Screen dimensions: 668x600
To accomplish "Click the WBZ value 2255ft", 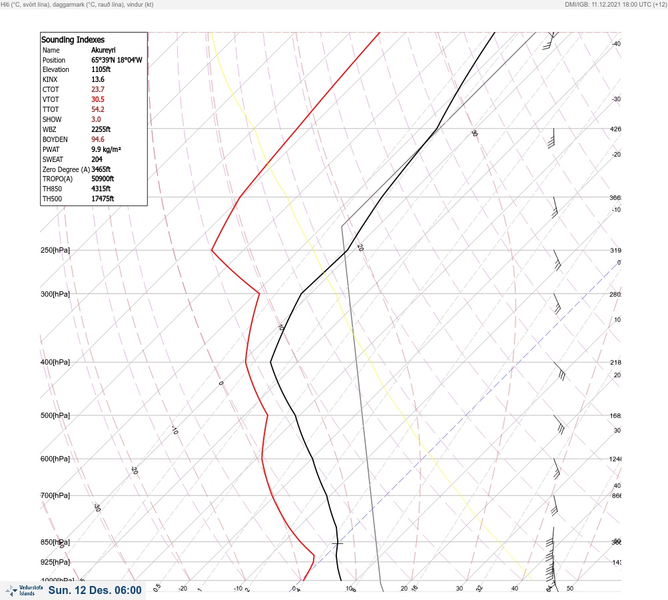I will pyautogui.click(x=101, y=129).
